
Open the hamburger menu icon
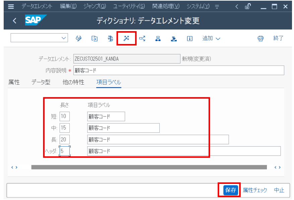(11, 6)
